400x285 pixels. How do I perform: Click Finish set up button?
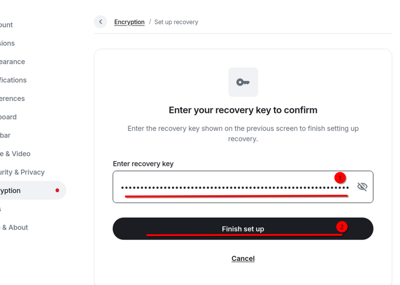point(243,229)
